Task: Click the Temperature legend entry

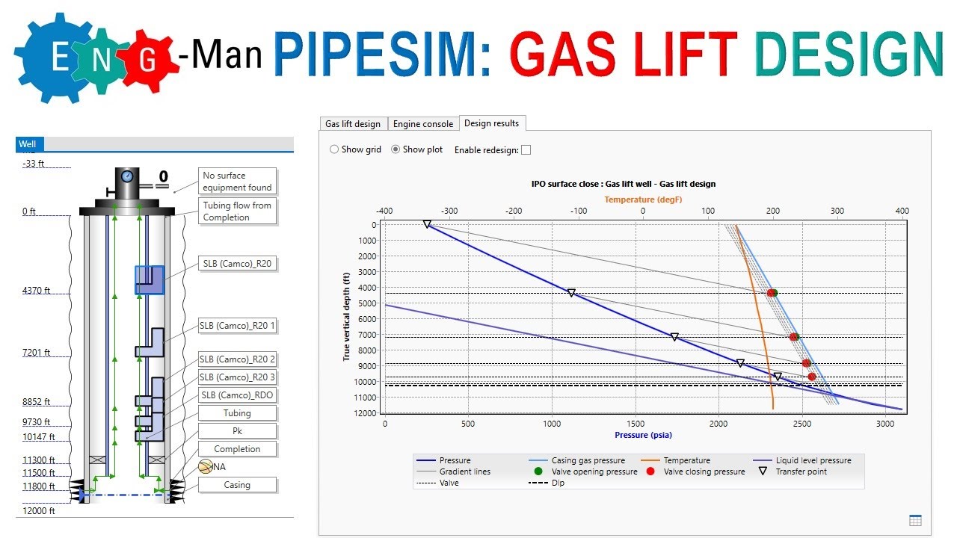Action: (x=675, y=460)
